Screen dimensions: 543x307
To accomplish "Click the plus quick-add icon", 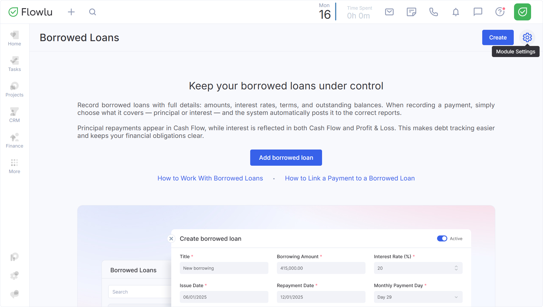I will 71,12.
